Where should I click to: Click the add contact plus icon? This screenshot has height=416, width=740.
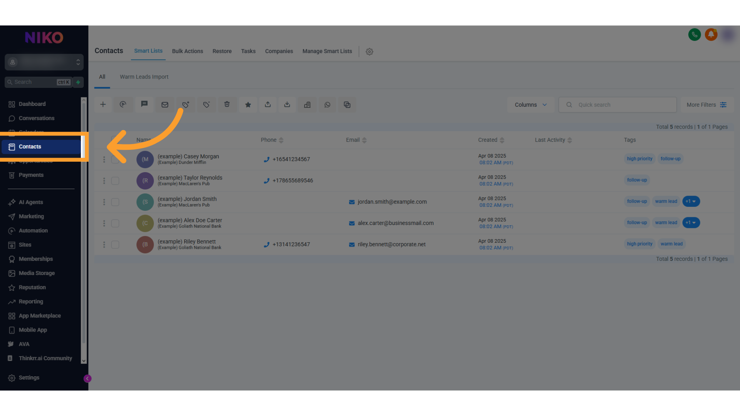click(103, 104)
